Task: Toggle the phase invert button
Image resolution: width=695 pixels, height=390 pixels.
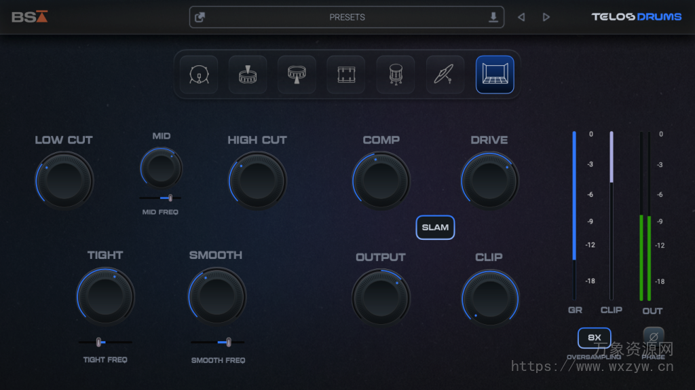Action: 654,337
